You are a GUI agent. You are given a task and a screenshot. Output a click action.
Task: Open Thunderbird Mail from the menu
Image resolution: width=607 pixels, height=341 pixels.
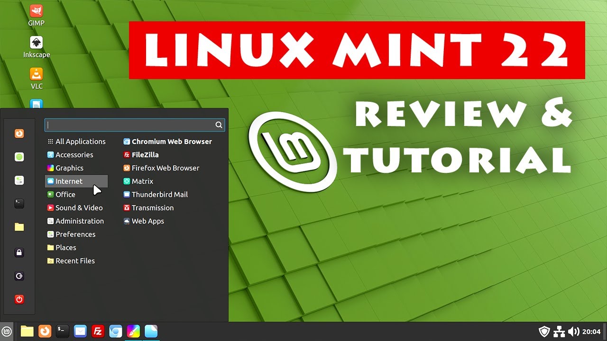156,195
